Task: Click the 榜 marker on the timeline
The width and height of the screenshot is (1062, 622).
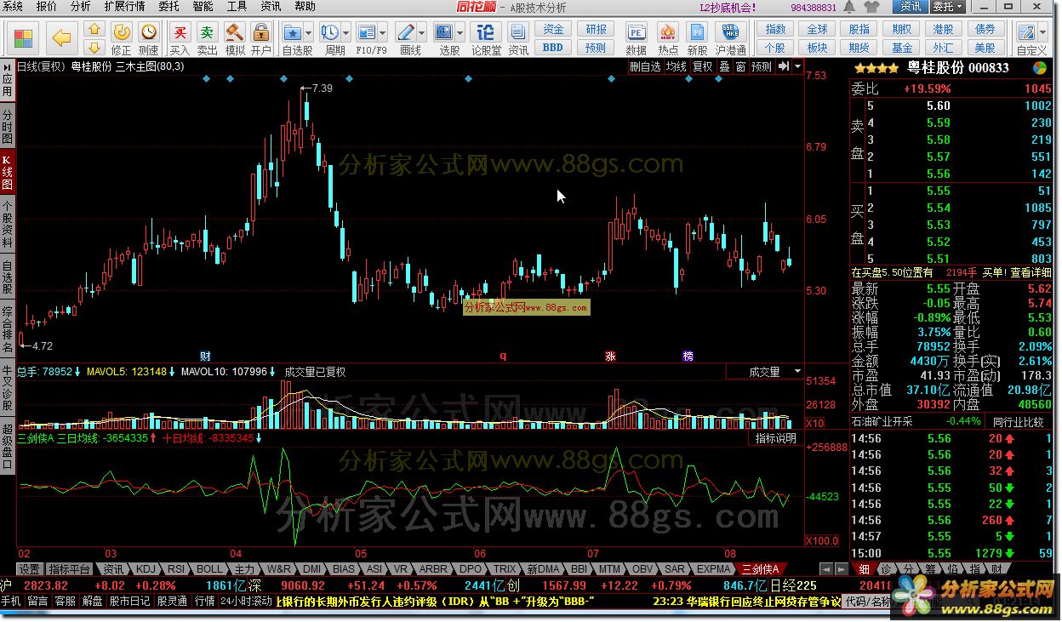Action: click(x=688, y=356)
